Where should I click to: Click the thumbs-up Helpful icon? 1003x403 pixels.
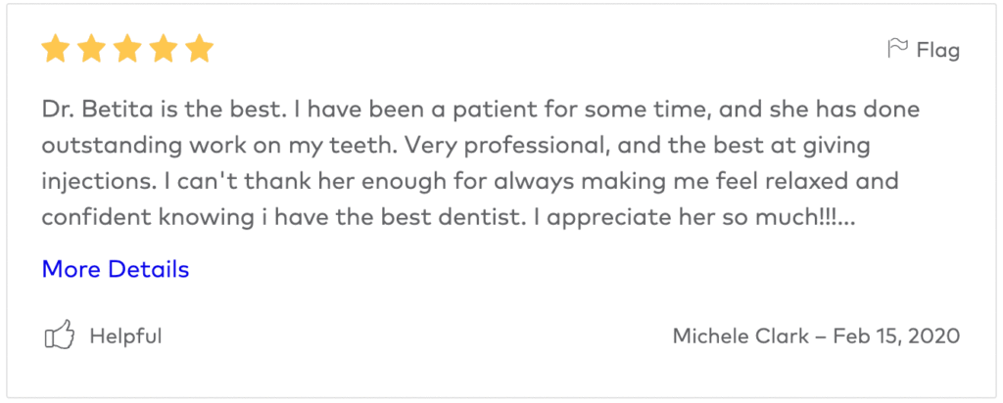[60, 336]
